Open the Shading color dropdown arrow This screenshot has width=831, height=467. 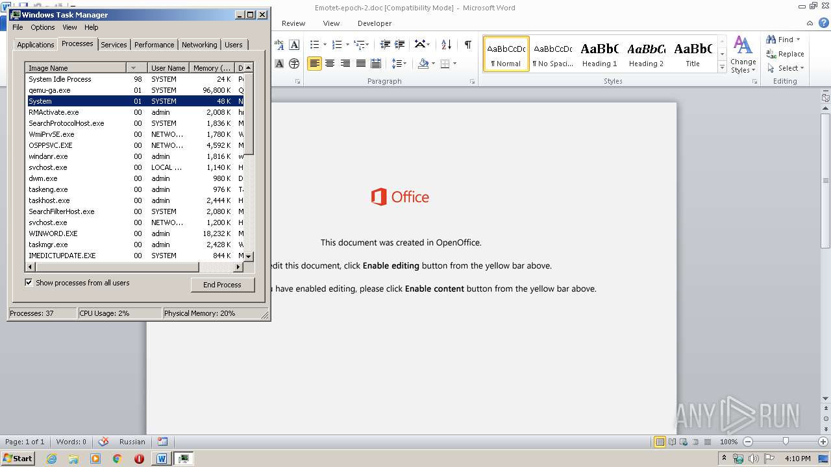433,63
